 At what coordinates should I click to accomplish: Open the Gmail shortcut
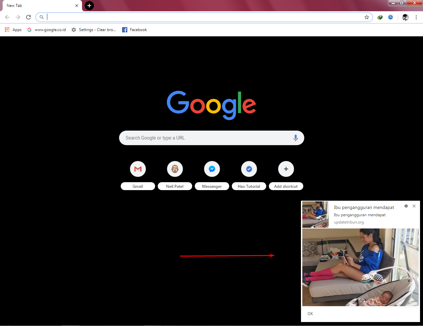[138, 169]
